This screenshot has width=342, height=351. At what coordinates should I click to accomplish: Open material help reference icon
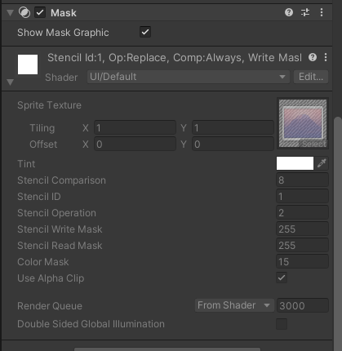[x=313, y=57]
